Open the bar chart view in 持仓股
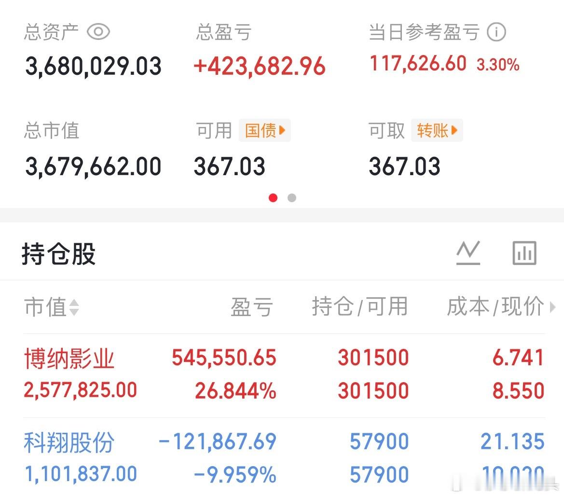Viewport: 564px width, 497px height. point(524,252)
